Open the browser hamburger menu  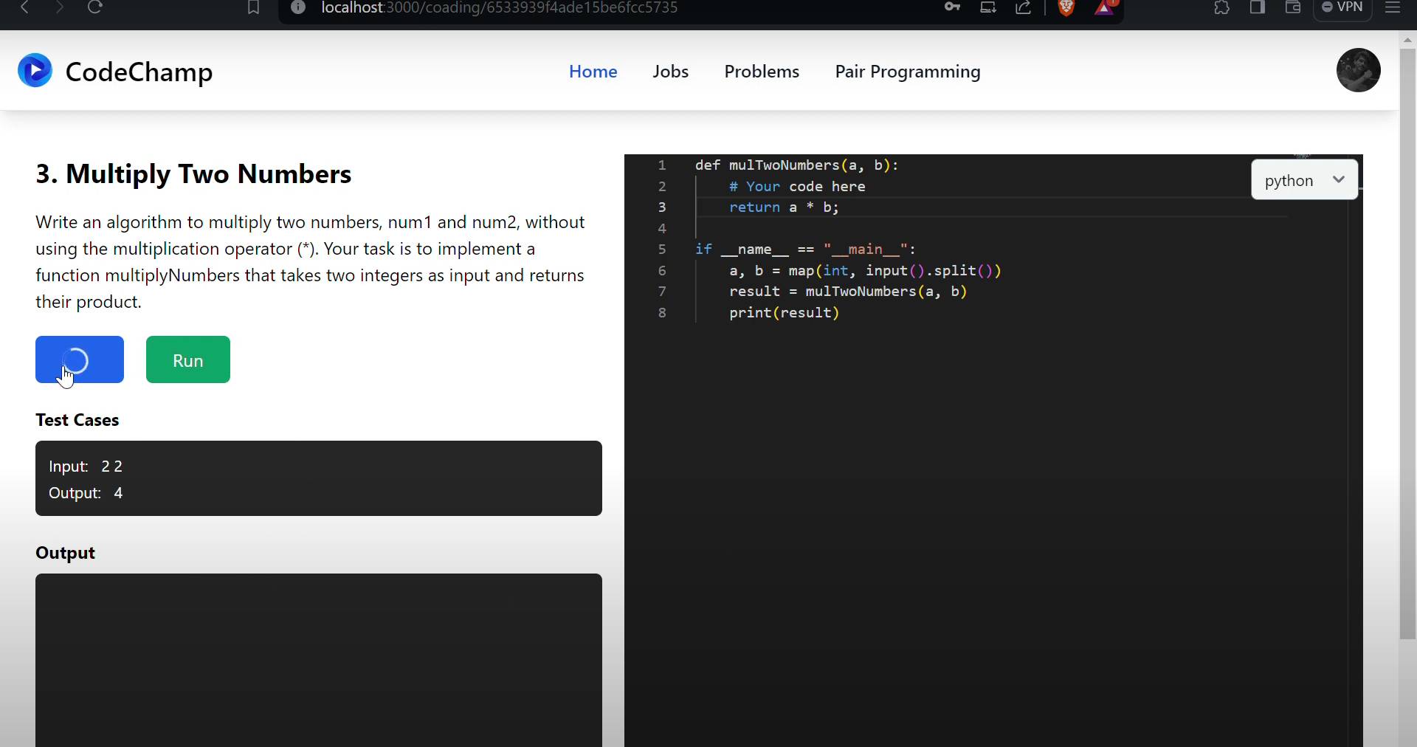[1393, 7]
